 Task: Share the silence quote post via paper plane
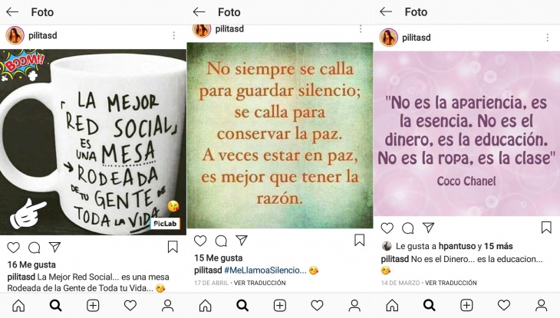tap(242, 240)
